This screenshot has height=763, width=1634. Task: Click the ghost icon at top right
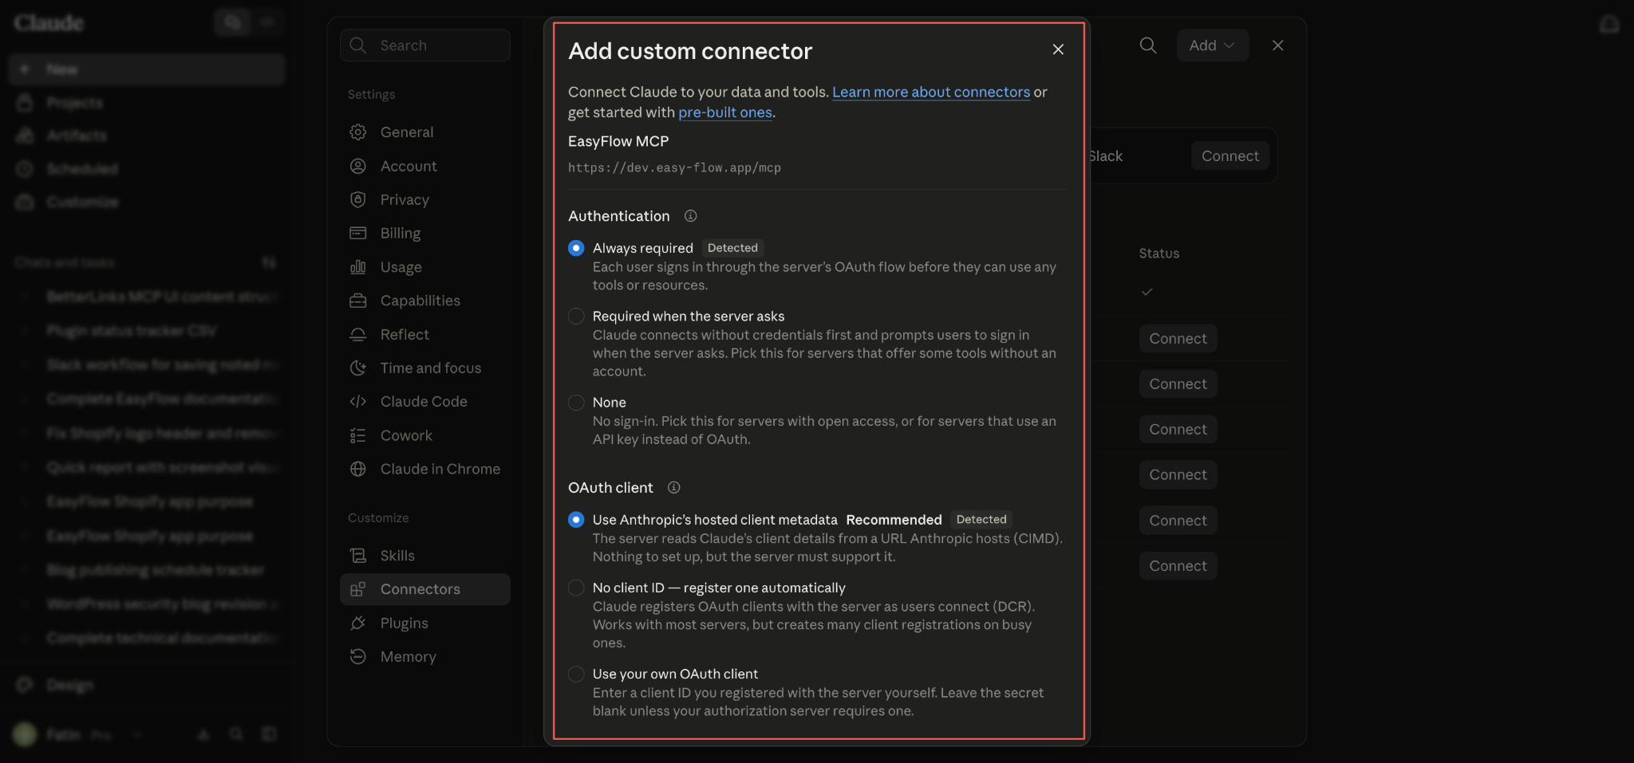pyautogui.click(x=1610, y=25)
